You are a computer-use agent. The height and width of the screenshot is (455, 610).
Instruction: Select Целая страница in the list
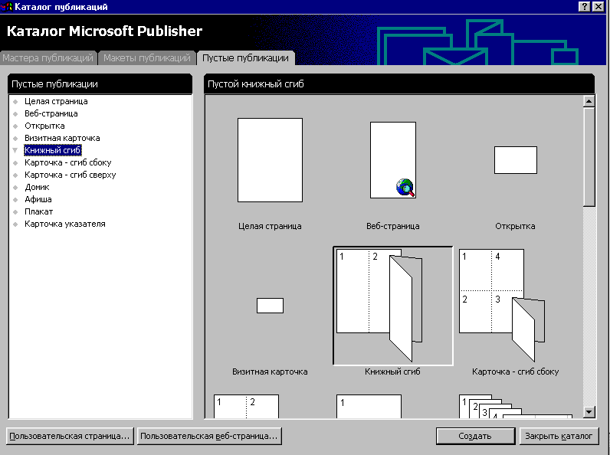(56, 101)
